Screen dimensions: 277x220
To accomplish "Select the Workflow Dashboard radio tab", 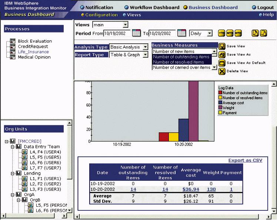I will (x=127, y=7).
